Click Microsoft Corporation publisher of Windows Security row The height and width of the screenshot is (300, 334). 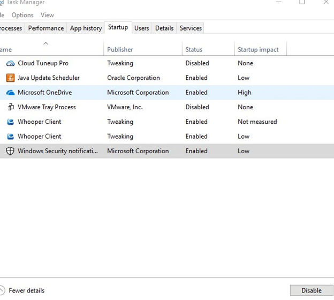pos(138,151)
